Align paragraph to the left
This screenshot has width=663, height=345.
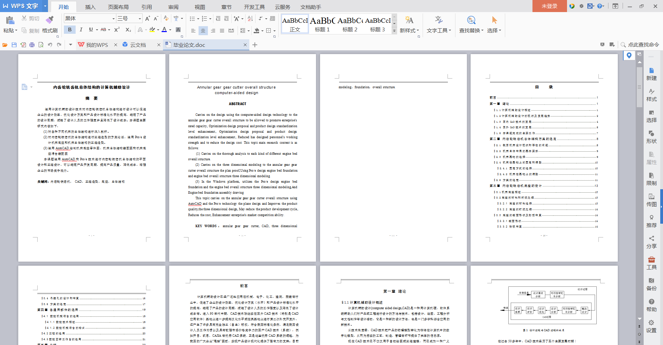point(193,31)
